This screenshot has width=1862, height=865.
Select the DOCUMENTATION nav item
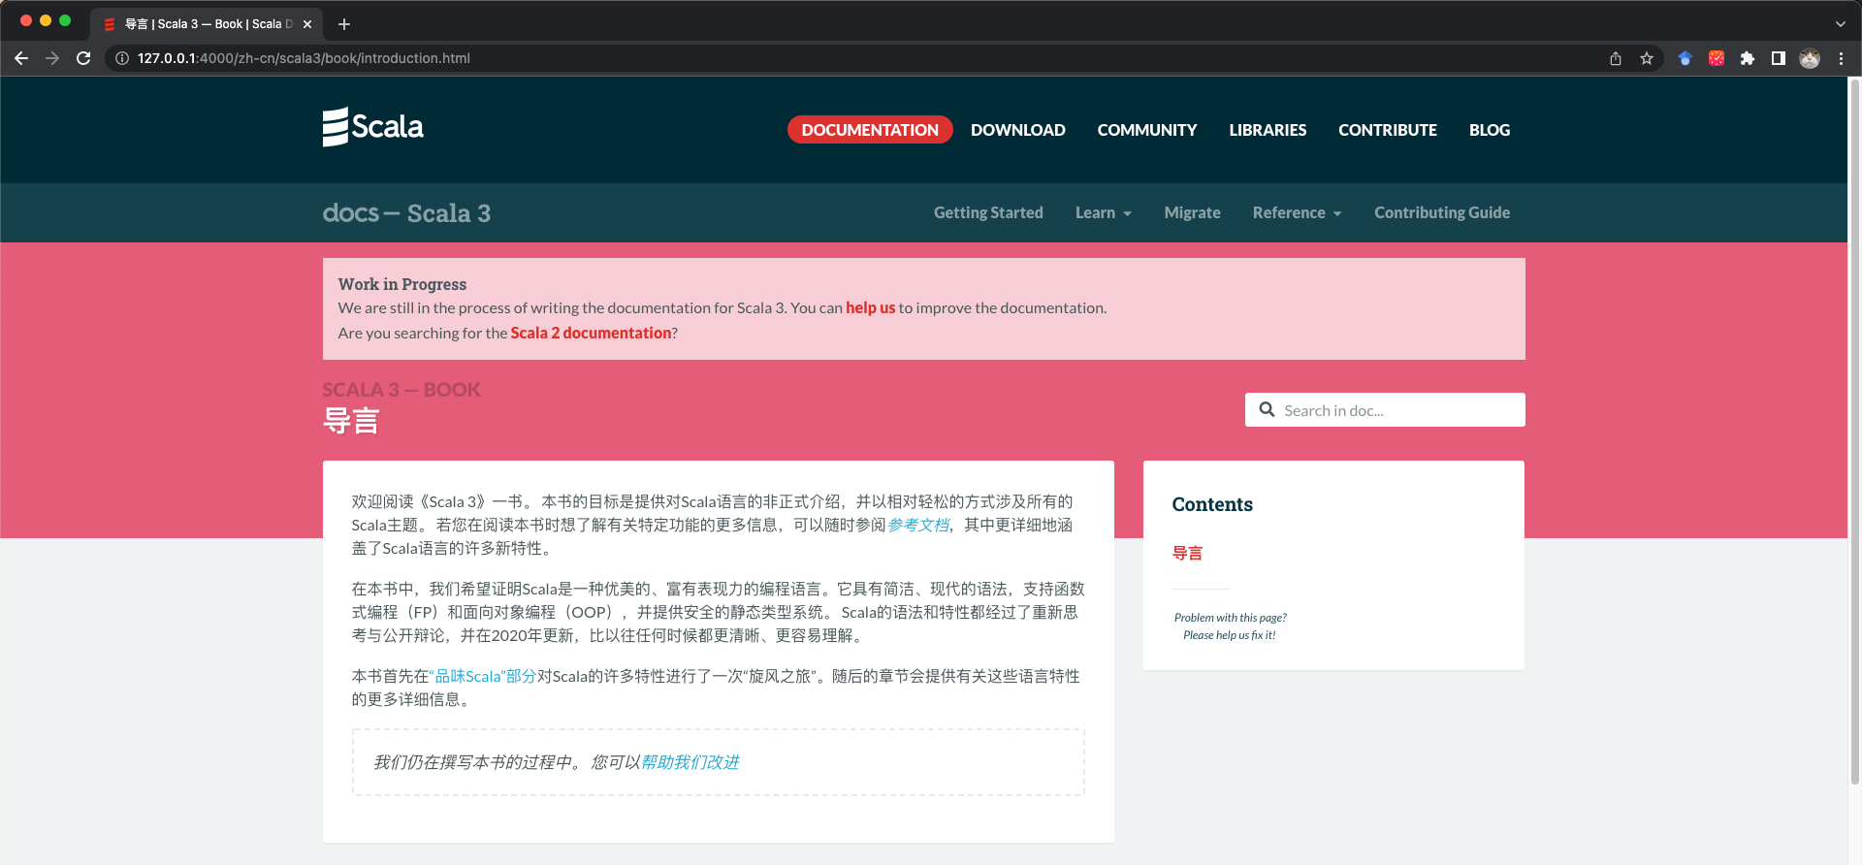pos(870,130)
